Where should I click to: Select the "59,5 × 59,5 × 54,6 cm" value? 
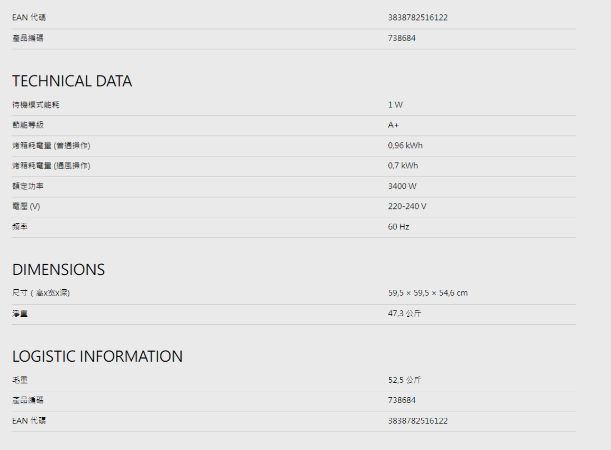[427, 293]
